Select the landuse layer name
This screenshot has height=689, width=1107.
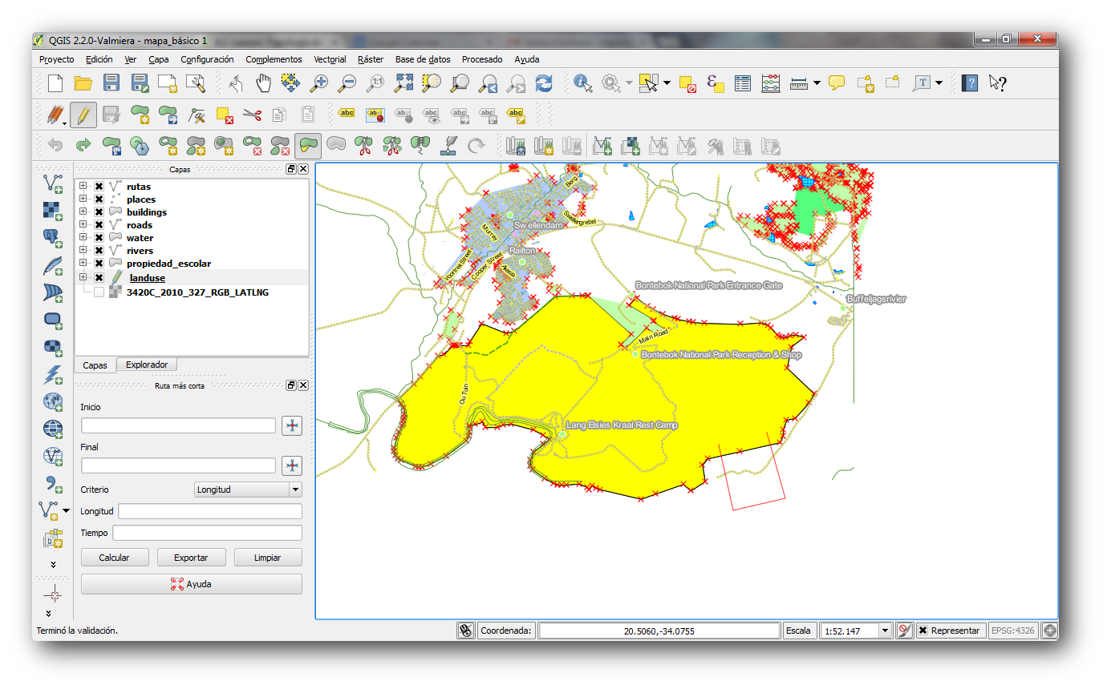point(148,278)
